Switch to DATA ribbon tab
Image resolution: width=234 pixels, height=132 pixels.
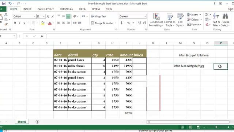coord(82,9)
